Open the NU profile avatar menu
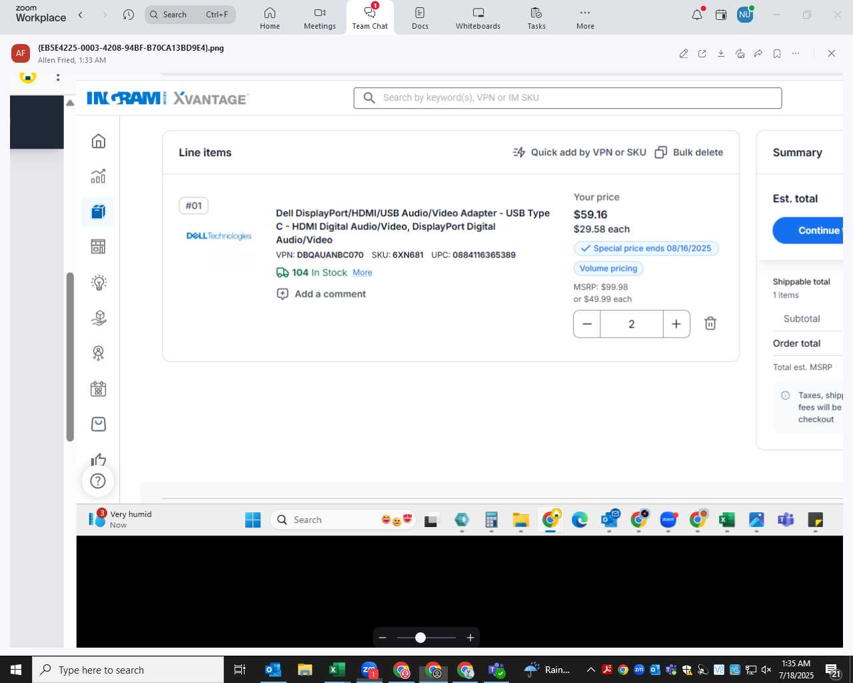 [x=745, y=15]
